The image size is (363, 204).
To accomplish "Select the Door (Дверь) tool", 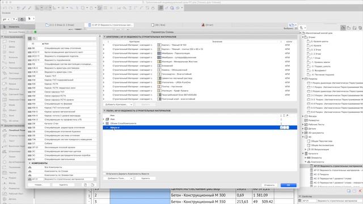I will pos(11,46).
